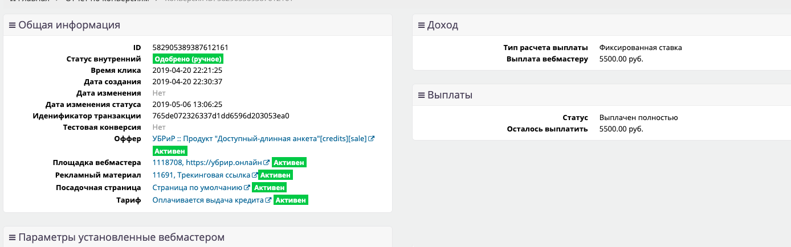Open the УБРиР "Доступный-длинная анкета" offer link
The height and width of the screenshot is (247, 791).
tap(260, 139)
